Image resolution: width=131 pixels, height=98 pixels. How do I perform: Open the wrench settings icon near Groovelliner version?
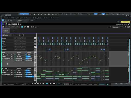coord(129,24)
